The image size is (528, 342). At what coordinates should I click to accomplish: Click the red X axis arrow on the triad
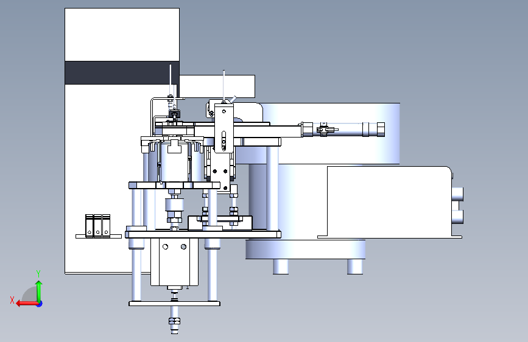click(26, 303)
